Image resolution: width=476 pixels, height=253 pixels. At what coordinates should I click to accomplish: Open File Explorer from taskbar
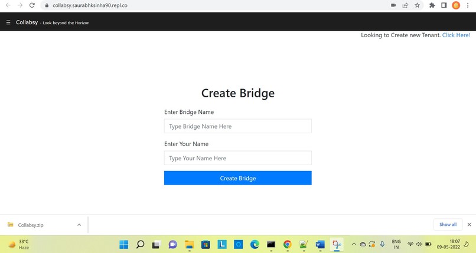coord(189,244)
